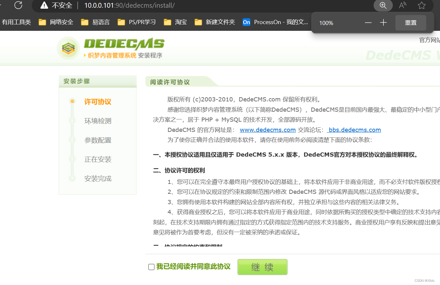440x285 pixels.
Task: Open the 易语言 bookmark folder
Action: point(95,22)
